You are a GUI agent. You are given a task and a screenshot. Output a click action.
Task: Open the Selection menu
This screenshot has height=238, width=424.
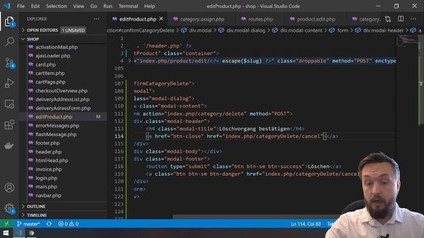[x=56, y=6]
